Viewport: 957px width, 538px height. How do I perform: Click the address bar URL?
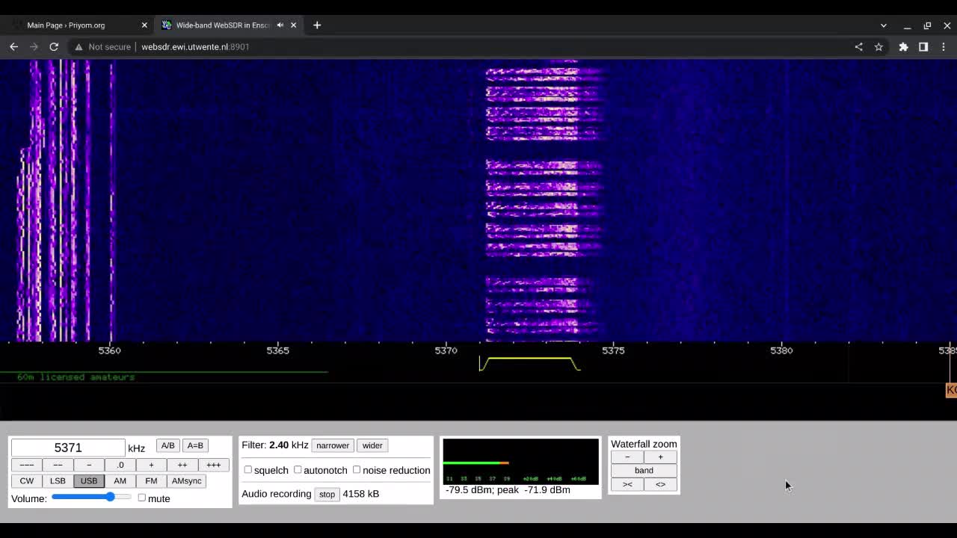(x=195, y=46)
